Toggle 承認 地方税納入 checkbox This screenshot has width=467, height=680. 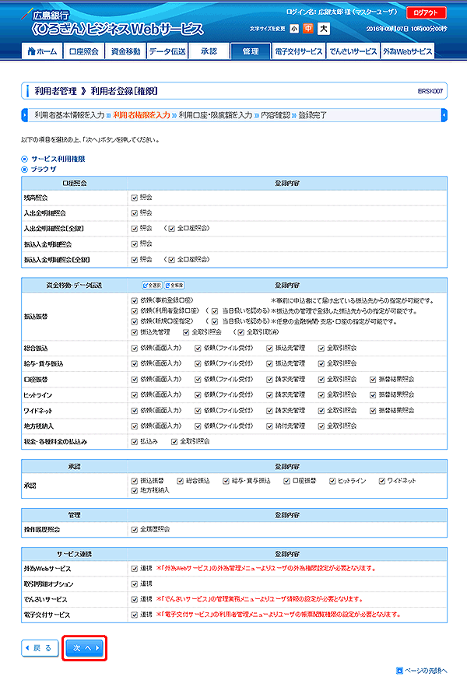pyautogui.click(x=135, y=491)
